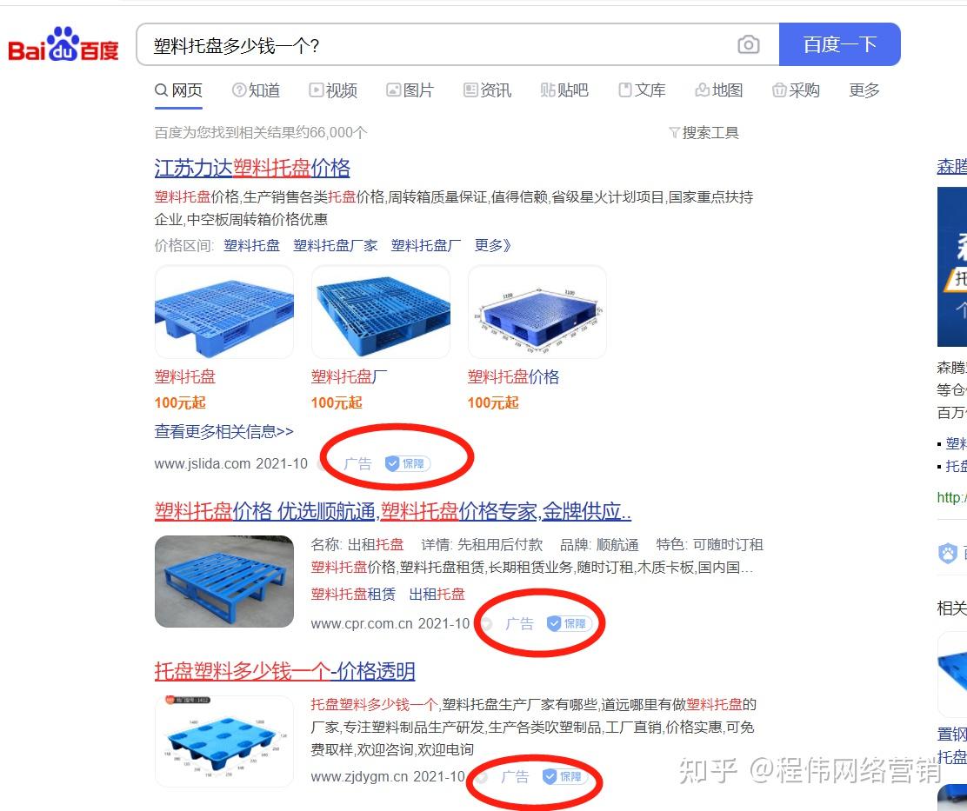967x811 pixels.
Task: Click the 保障 badge under cpr.com.cn result
Action: click(x=569, y=623)
